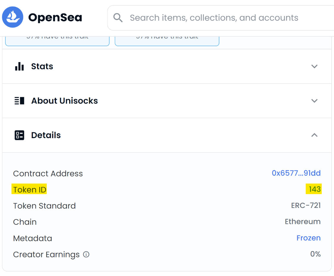
Task: Select the Token Standard label
Action: pyautogui.click(x=44, y=206)
